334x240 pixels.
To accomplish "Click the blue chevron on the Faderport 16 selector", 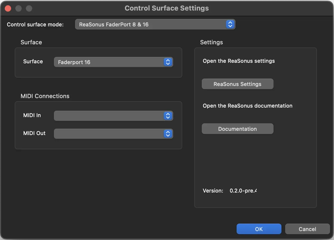I will pyautogui.click(x=168, y=62).
